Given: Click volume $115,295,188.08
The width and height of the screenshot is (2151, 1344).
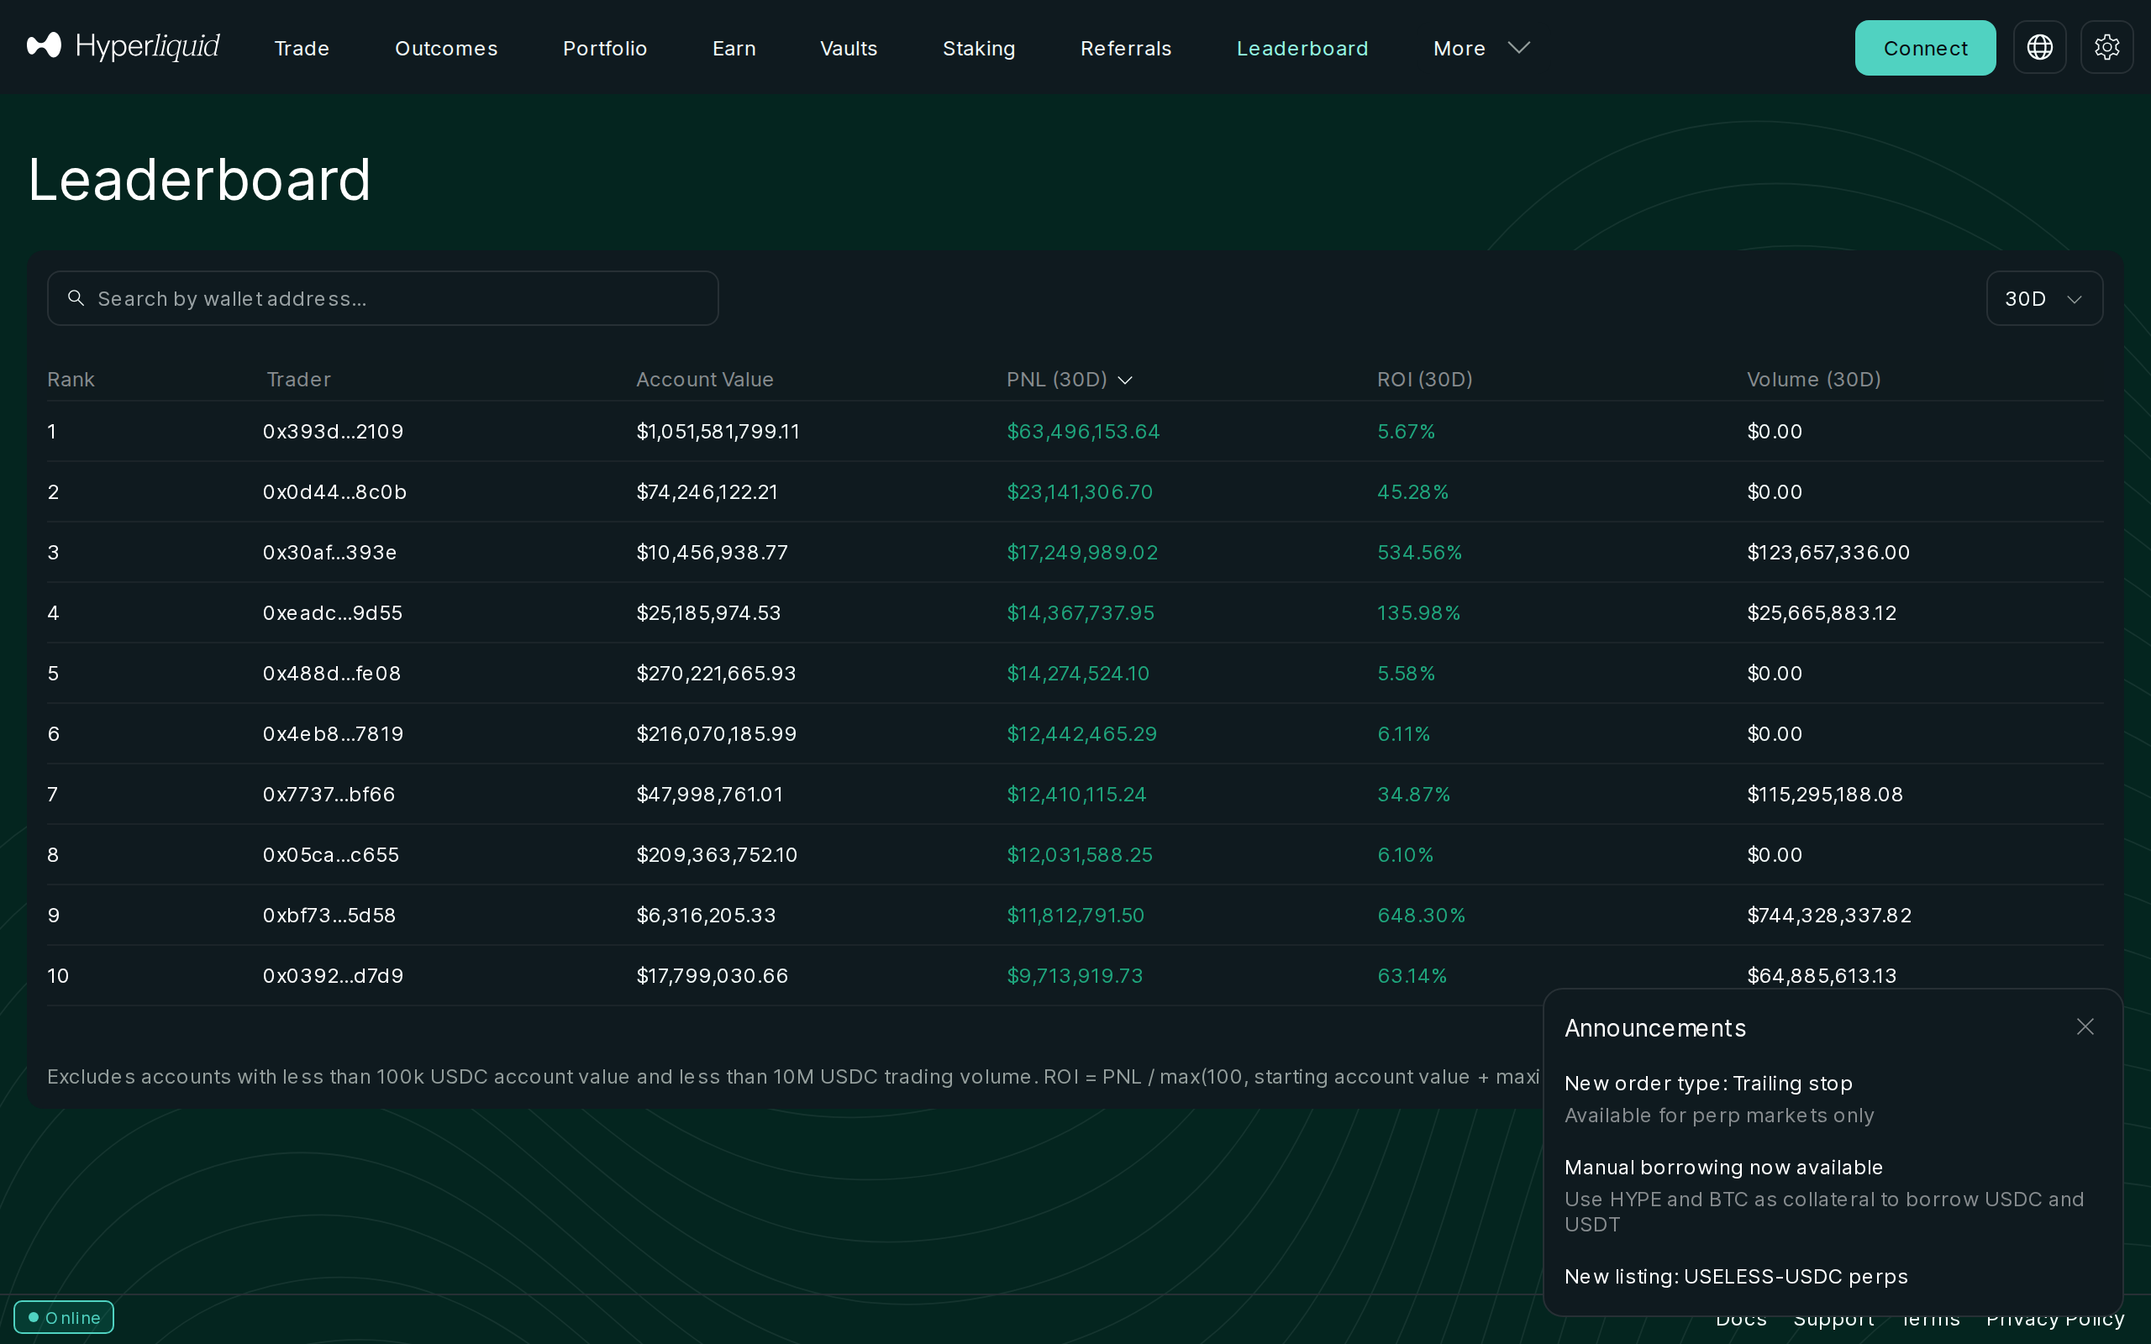Looking at the screenshot, I should (x=1825, y=794).
